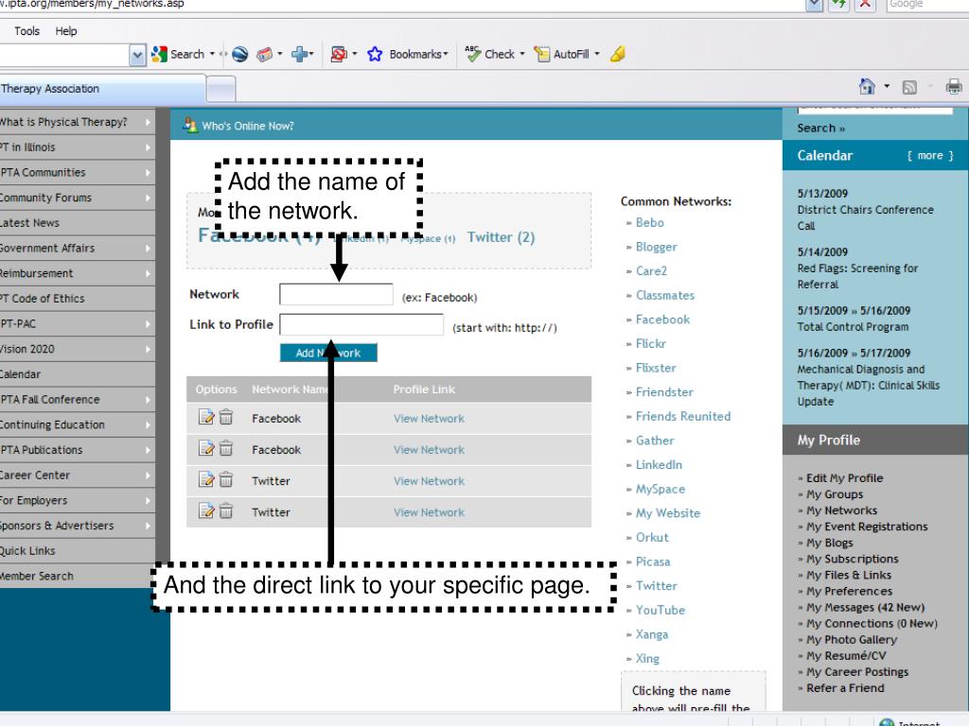The height and width of the screenshot is (726, 969).
Task: Select LinkedIn from Common Networks
Action: tap(659, 464)
